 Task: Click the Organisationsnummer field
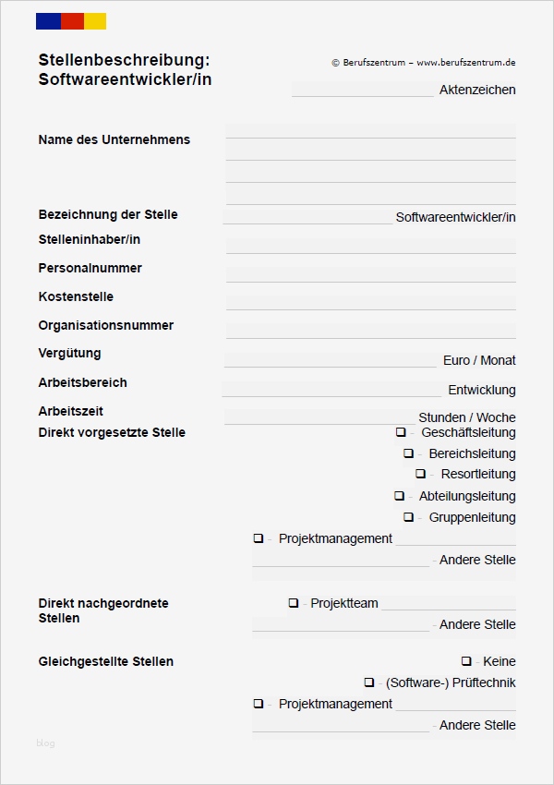[x=370, y=330]
